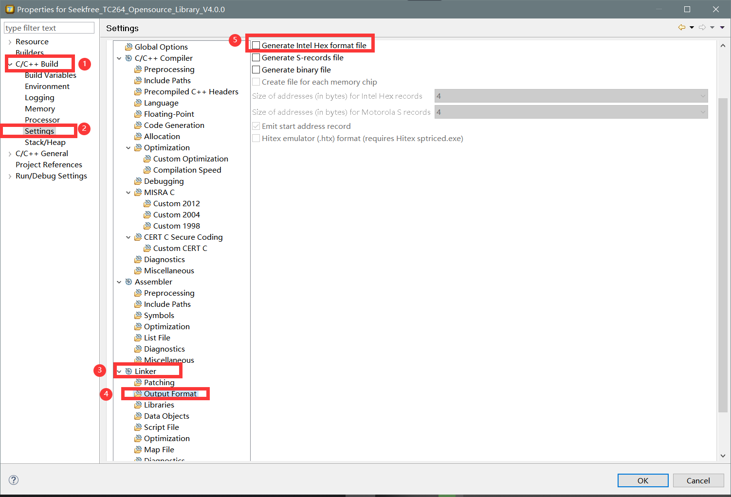The image size is (731, 497).
Task: Open the help question mark icon
Action: pyautogui.click(x=14, y=480)
